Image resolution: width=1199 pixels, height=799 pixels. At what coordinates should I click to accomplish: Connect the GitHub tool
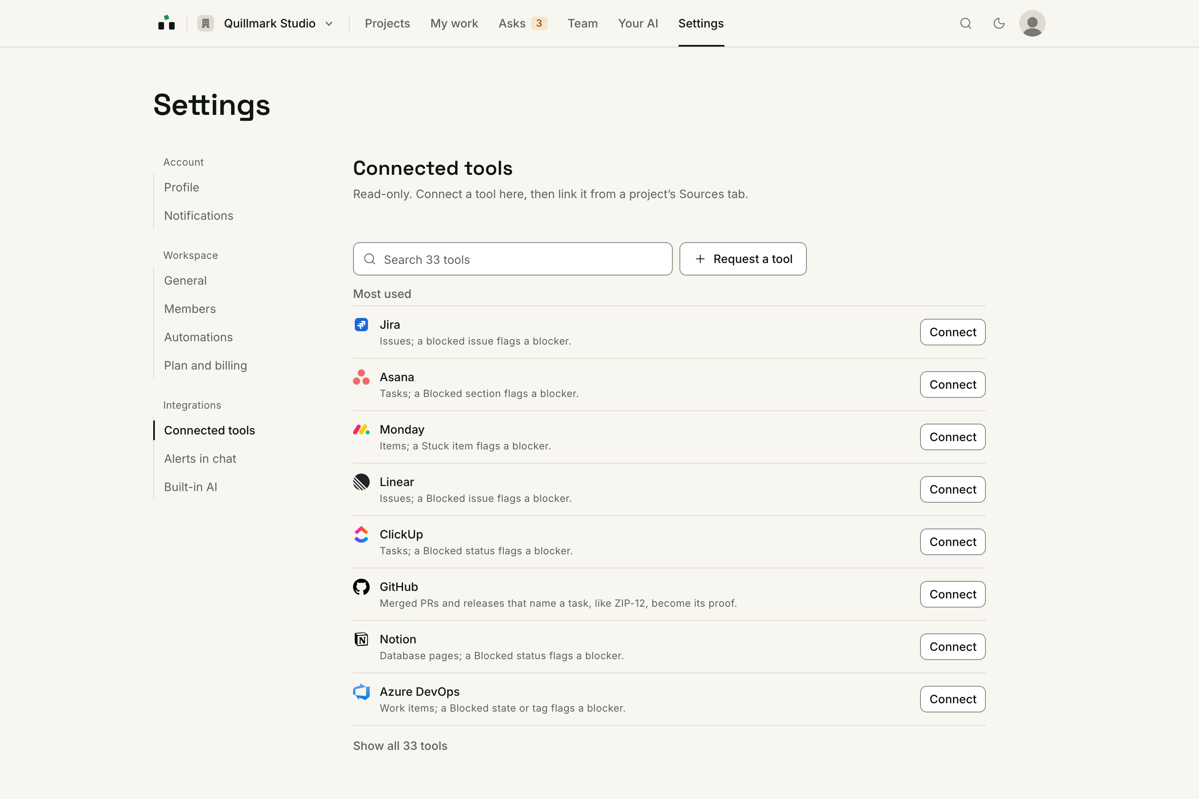point(952,594)
